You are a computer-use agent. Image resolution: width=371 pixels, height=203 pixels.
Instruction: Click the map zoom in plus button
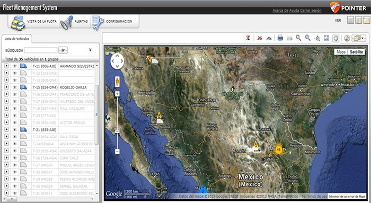[x=117, y=94]
